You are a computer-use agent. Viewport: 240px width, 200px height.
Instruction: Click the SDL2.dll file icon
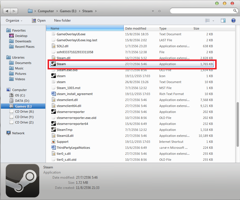[x=53, y=46]
